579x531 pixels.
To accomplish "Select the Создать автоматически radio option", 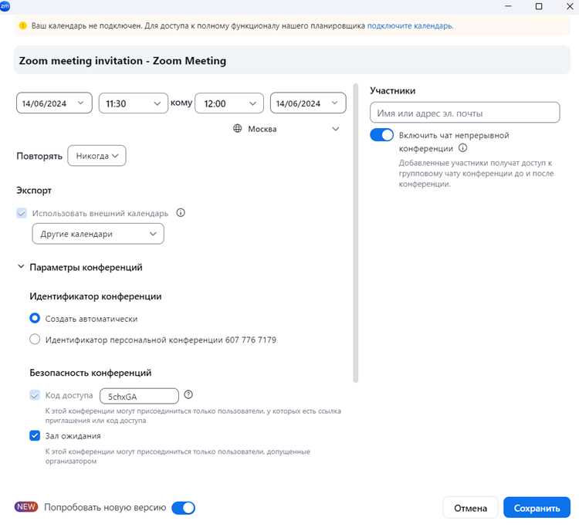I will click(35, 318).
